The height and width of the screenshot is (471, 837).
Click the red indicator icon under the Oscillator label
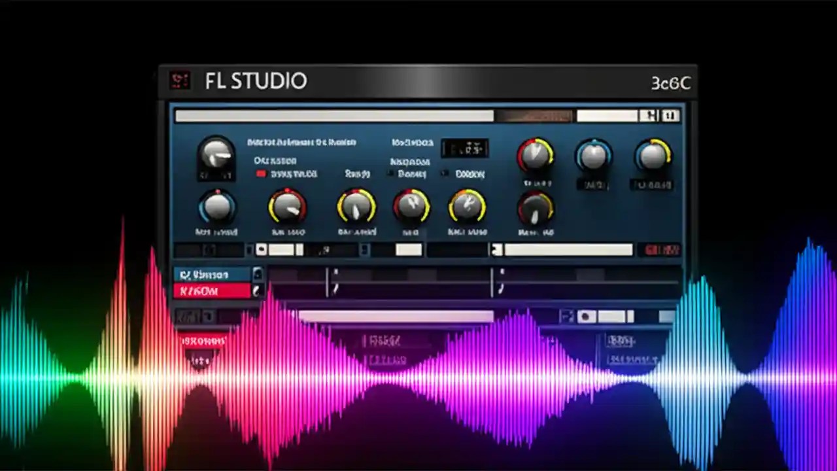261,173
